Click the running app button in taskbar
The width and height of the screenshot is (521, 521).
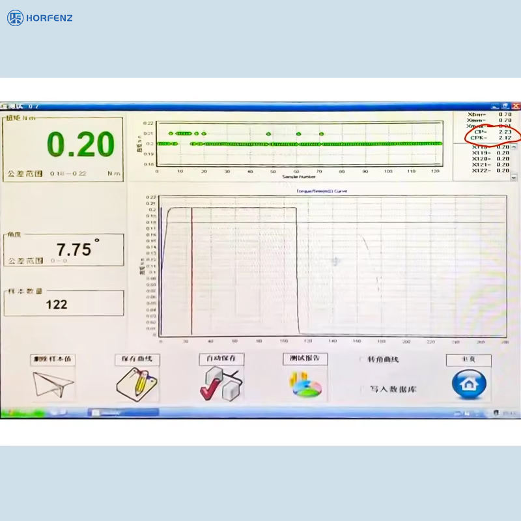[123, 413]
